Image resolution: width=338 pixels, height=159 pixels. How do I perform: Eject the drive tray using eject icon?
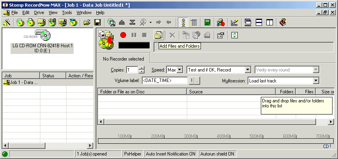tap(122, 22)
